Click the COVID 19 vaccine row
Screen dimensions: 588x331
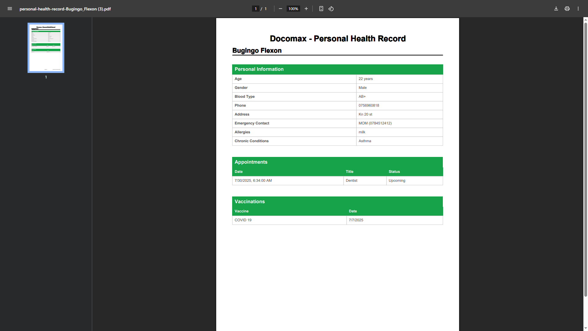(243, 220)
